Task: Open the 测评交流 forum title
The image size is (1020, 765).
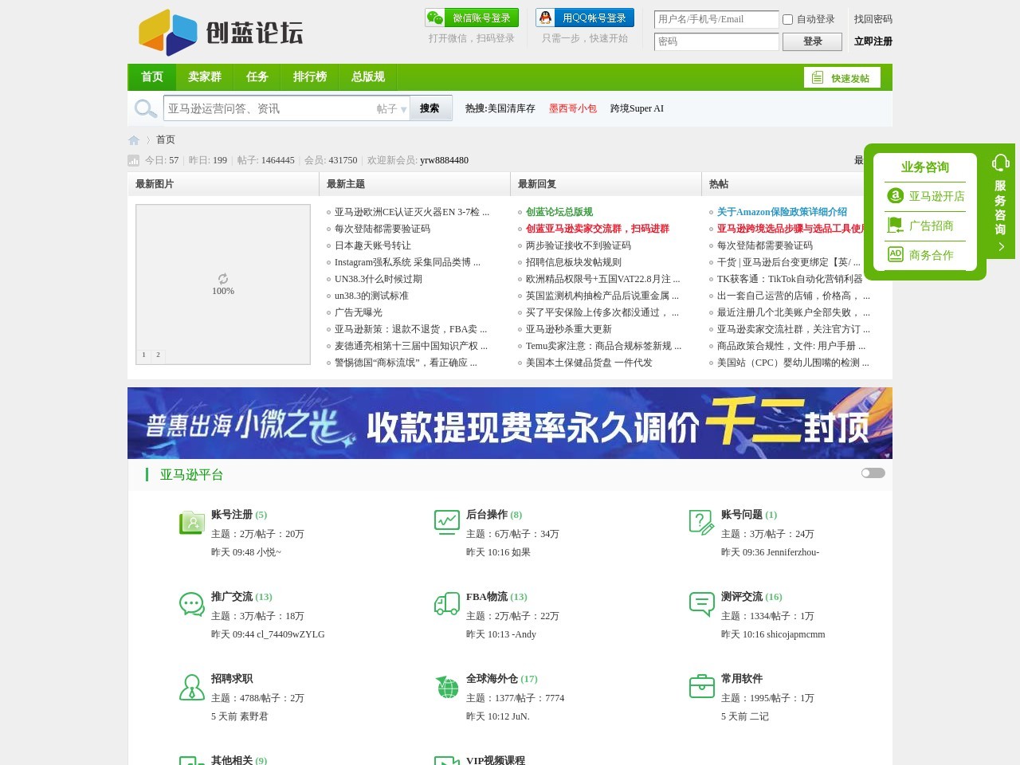Action: coord(742,597)
